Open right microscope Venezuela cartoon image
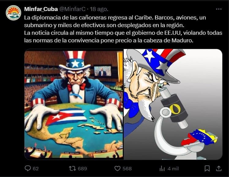The width and height of the screenshot is (229, 177). (173, 104)
